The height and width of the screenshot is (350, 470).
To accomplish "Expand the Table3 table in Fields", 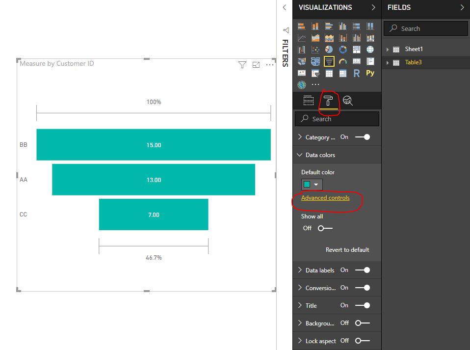I will click(x=388, y=62).
